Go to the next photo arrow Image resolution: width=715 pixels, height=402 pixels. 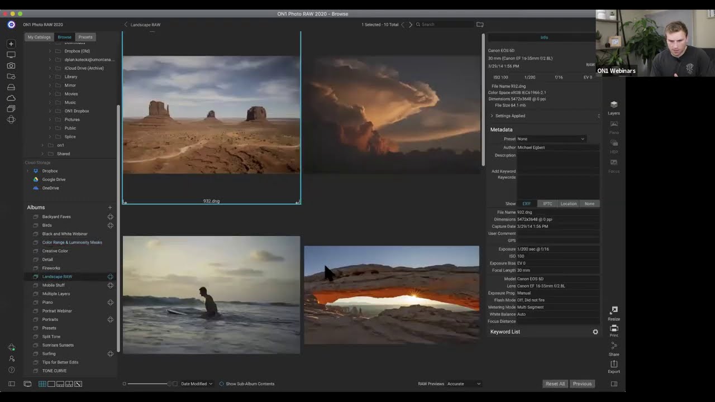point(411,25)
